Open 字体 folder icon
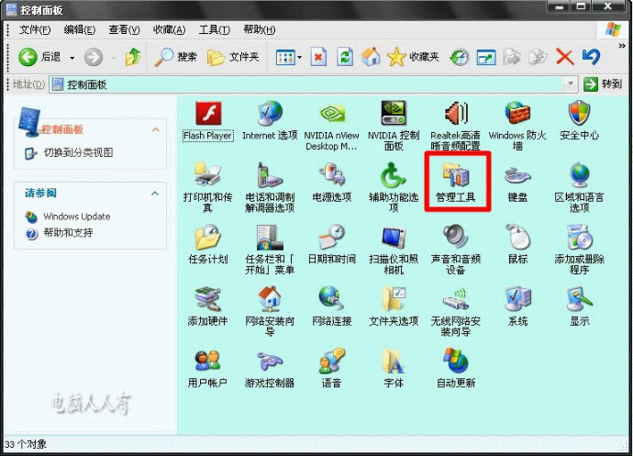The image size is (633, 456). pos(394,368)
